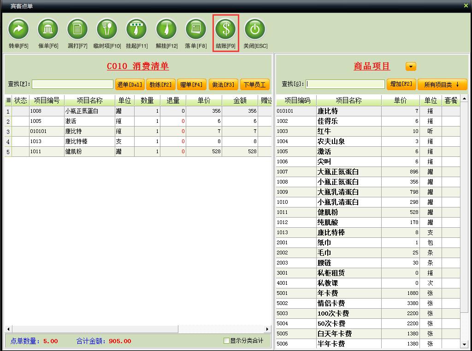Image resolution: width=472 pixels, height=351 pixels.
Task: Click the 退单[Del] button
Action: click(x=130, y=85)
